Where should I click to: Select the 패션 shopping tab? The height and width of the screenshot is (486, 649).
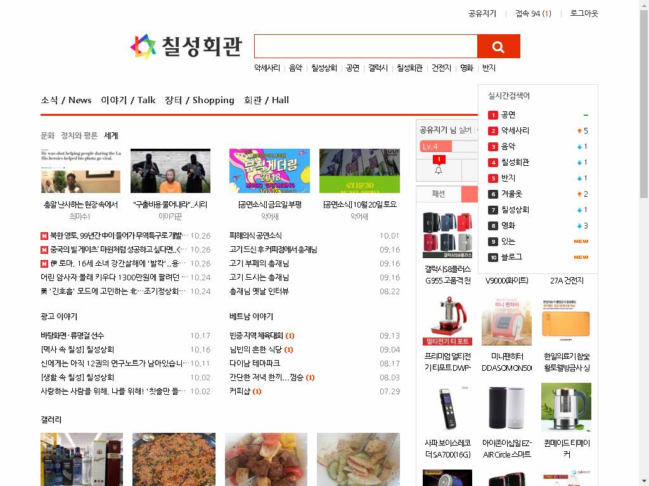tap(439, 194)
